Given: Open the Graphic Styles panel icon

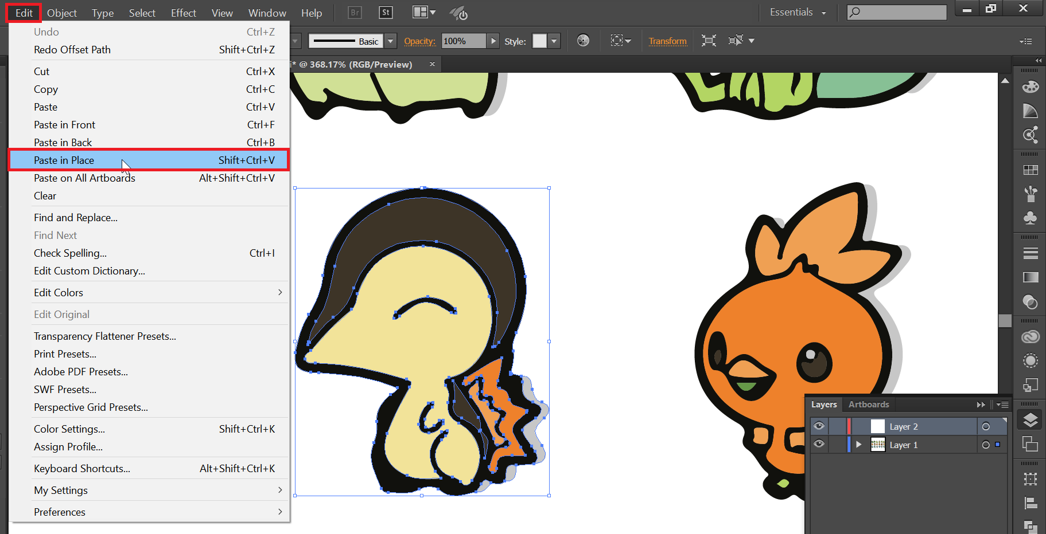Looking at the screenshot, I should tap(1031, 385).
